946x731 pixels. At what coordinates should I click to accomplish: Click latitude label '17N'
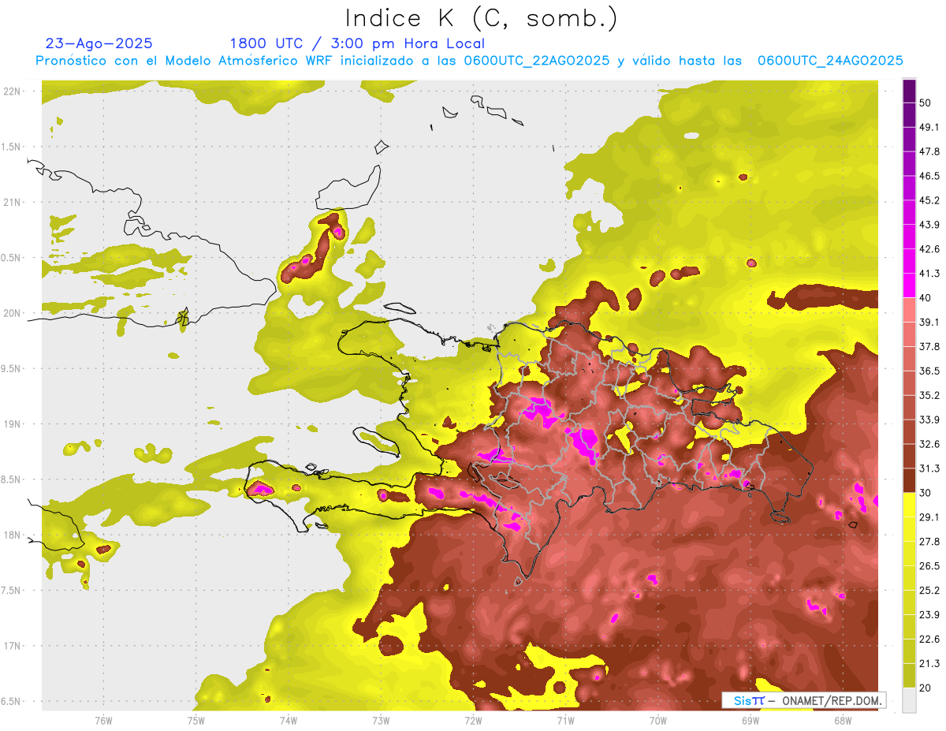[11, 646]
